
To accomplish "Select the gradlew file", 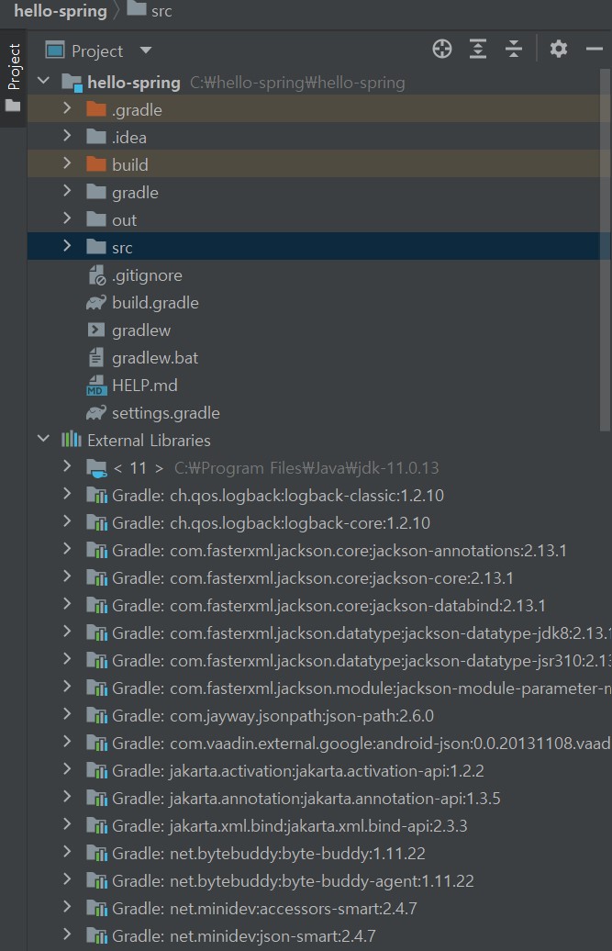I will [141, 330].
